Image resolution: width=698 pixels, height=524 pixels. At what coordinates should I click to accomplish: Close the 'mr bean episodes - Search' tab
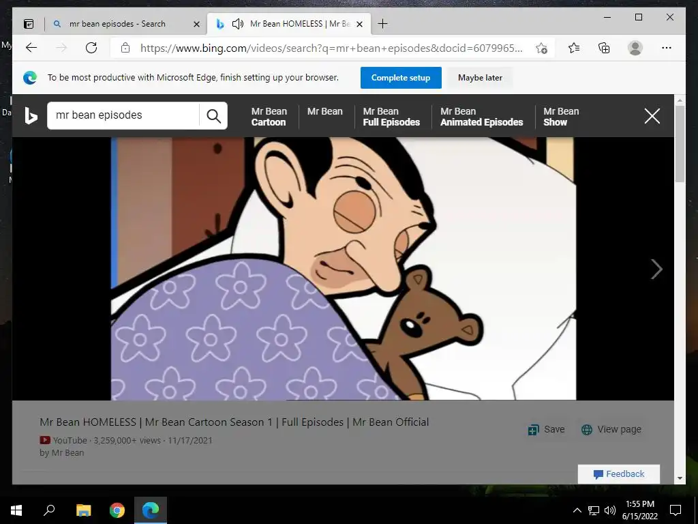(196, 24)
